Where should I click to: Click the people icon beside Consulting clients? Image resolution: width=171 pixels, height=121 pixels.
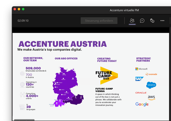pos(23,95)
